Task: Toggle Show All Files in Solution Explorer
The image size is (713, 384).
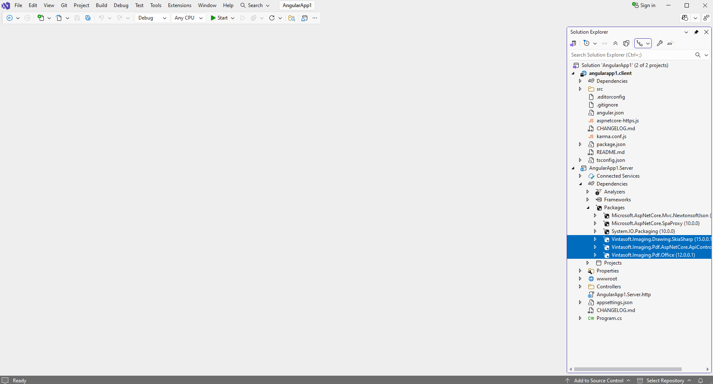Action: pos(626,43)
